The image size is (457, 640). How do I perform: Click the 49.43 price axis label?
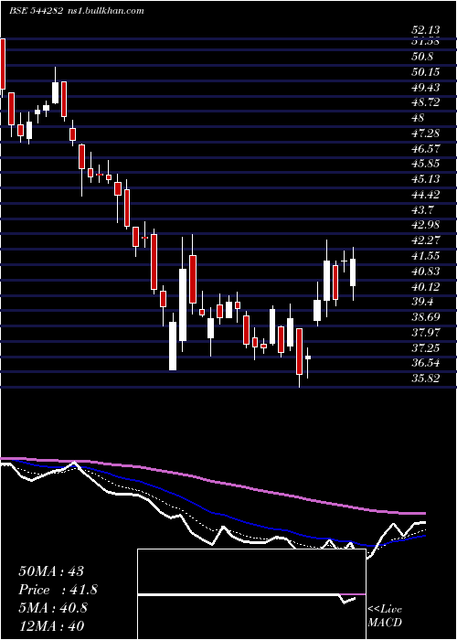(426, 88)
